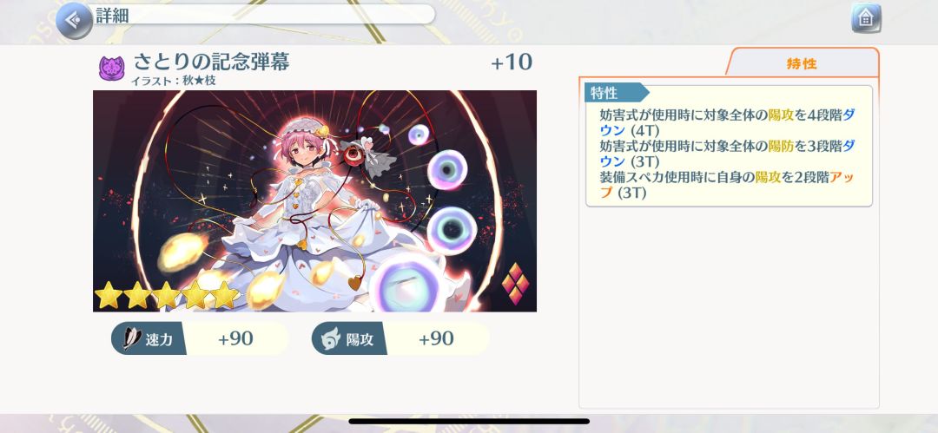Go to home via house icon
The image size is (938, 433).
[x=866, y=18]
